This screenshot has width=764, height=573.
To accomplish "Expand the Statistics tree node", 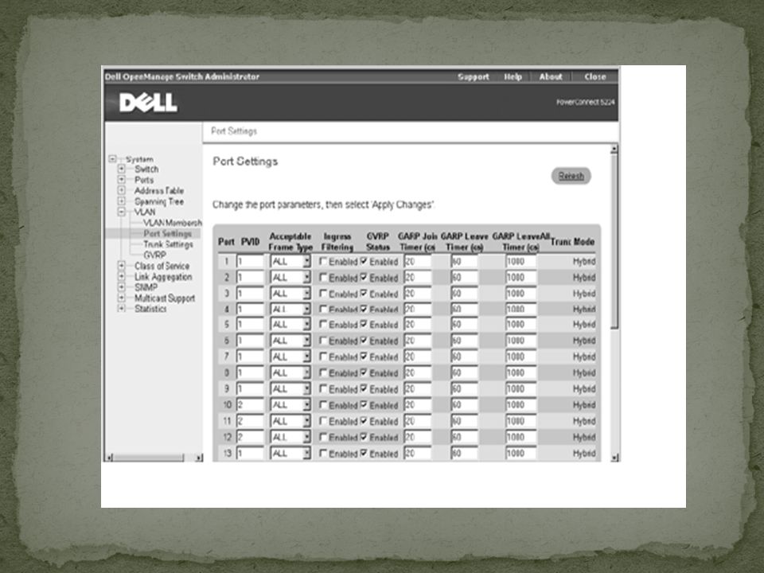I will coord(121,309).
